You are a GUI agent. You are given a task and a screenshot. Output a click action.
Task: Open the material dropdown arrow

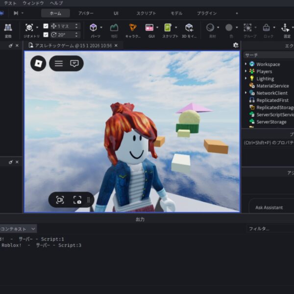(x=218, y=27)
